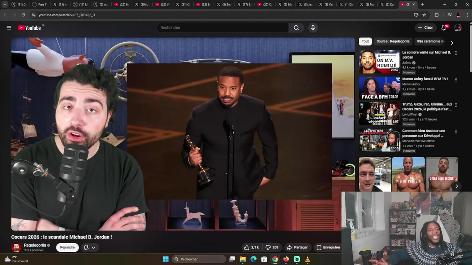Click the install app icon in the address bar
The image size is (472, 265).
tap(416, 15)
